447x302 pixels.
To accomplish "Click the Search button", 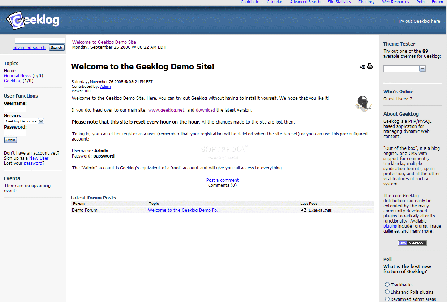I will tap(56, 47).
